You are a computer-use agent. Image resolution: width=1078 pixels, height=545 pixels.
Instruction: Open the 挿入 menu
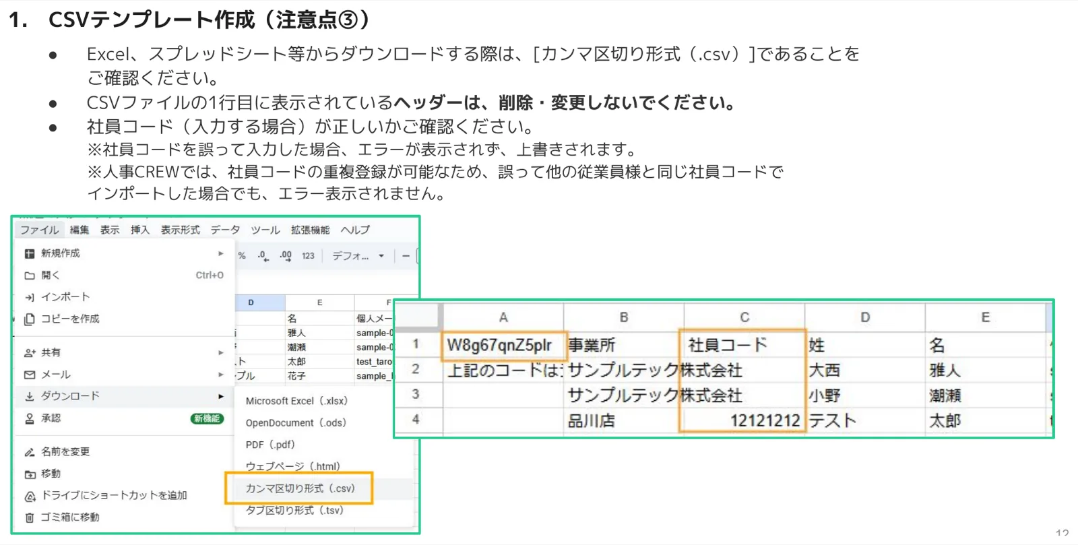(x=140, y=230)
